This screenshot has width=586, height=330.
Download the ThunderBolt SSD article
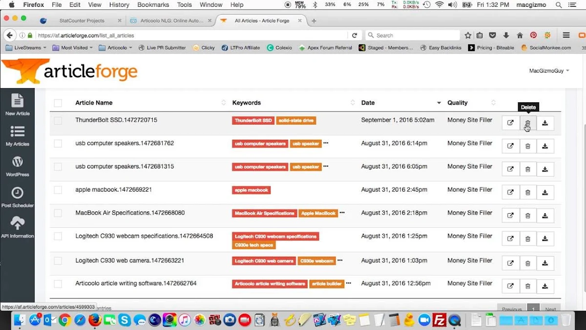pos(545,123)
